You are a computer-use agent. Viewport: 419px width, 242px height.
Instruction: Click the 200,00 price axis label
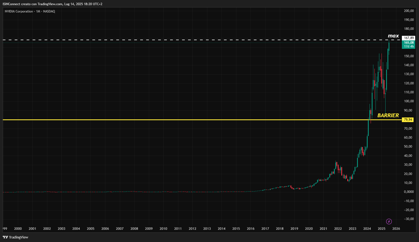coord(409,11)
